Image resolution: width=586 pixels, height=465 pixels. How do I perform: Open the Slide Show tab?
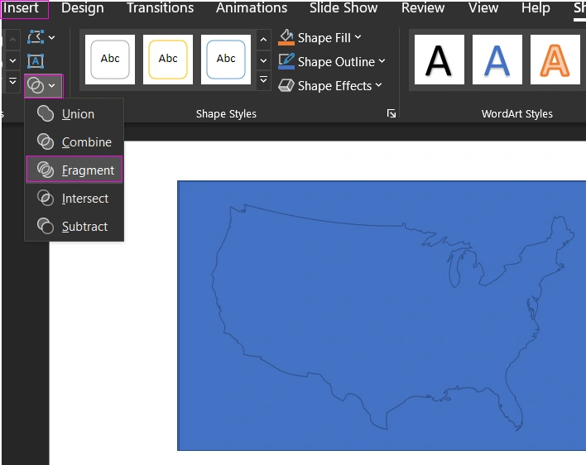click(x=343, y=7)
